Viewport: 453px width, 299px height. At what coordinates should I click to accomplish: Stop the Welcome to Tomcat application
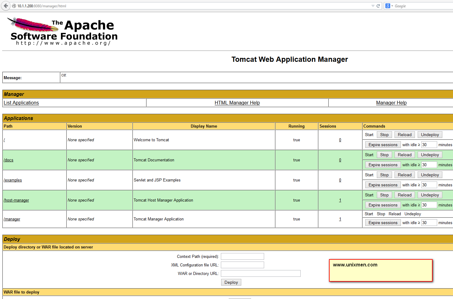pyautogui.click(x=384, y=135)
